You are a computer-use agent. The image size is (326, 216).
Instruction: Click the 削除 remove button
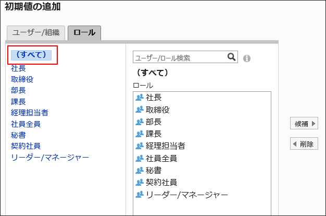tap(304, 143)
